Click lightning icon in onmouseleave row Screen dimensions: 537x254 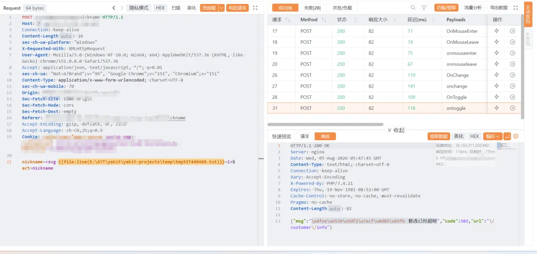click(497, 64)
